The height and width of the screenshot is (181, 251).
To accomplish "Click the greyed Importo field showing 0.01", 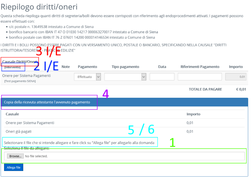I will coord(236,77).
